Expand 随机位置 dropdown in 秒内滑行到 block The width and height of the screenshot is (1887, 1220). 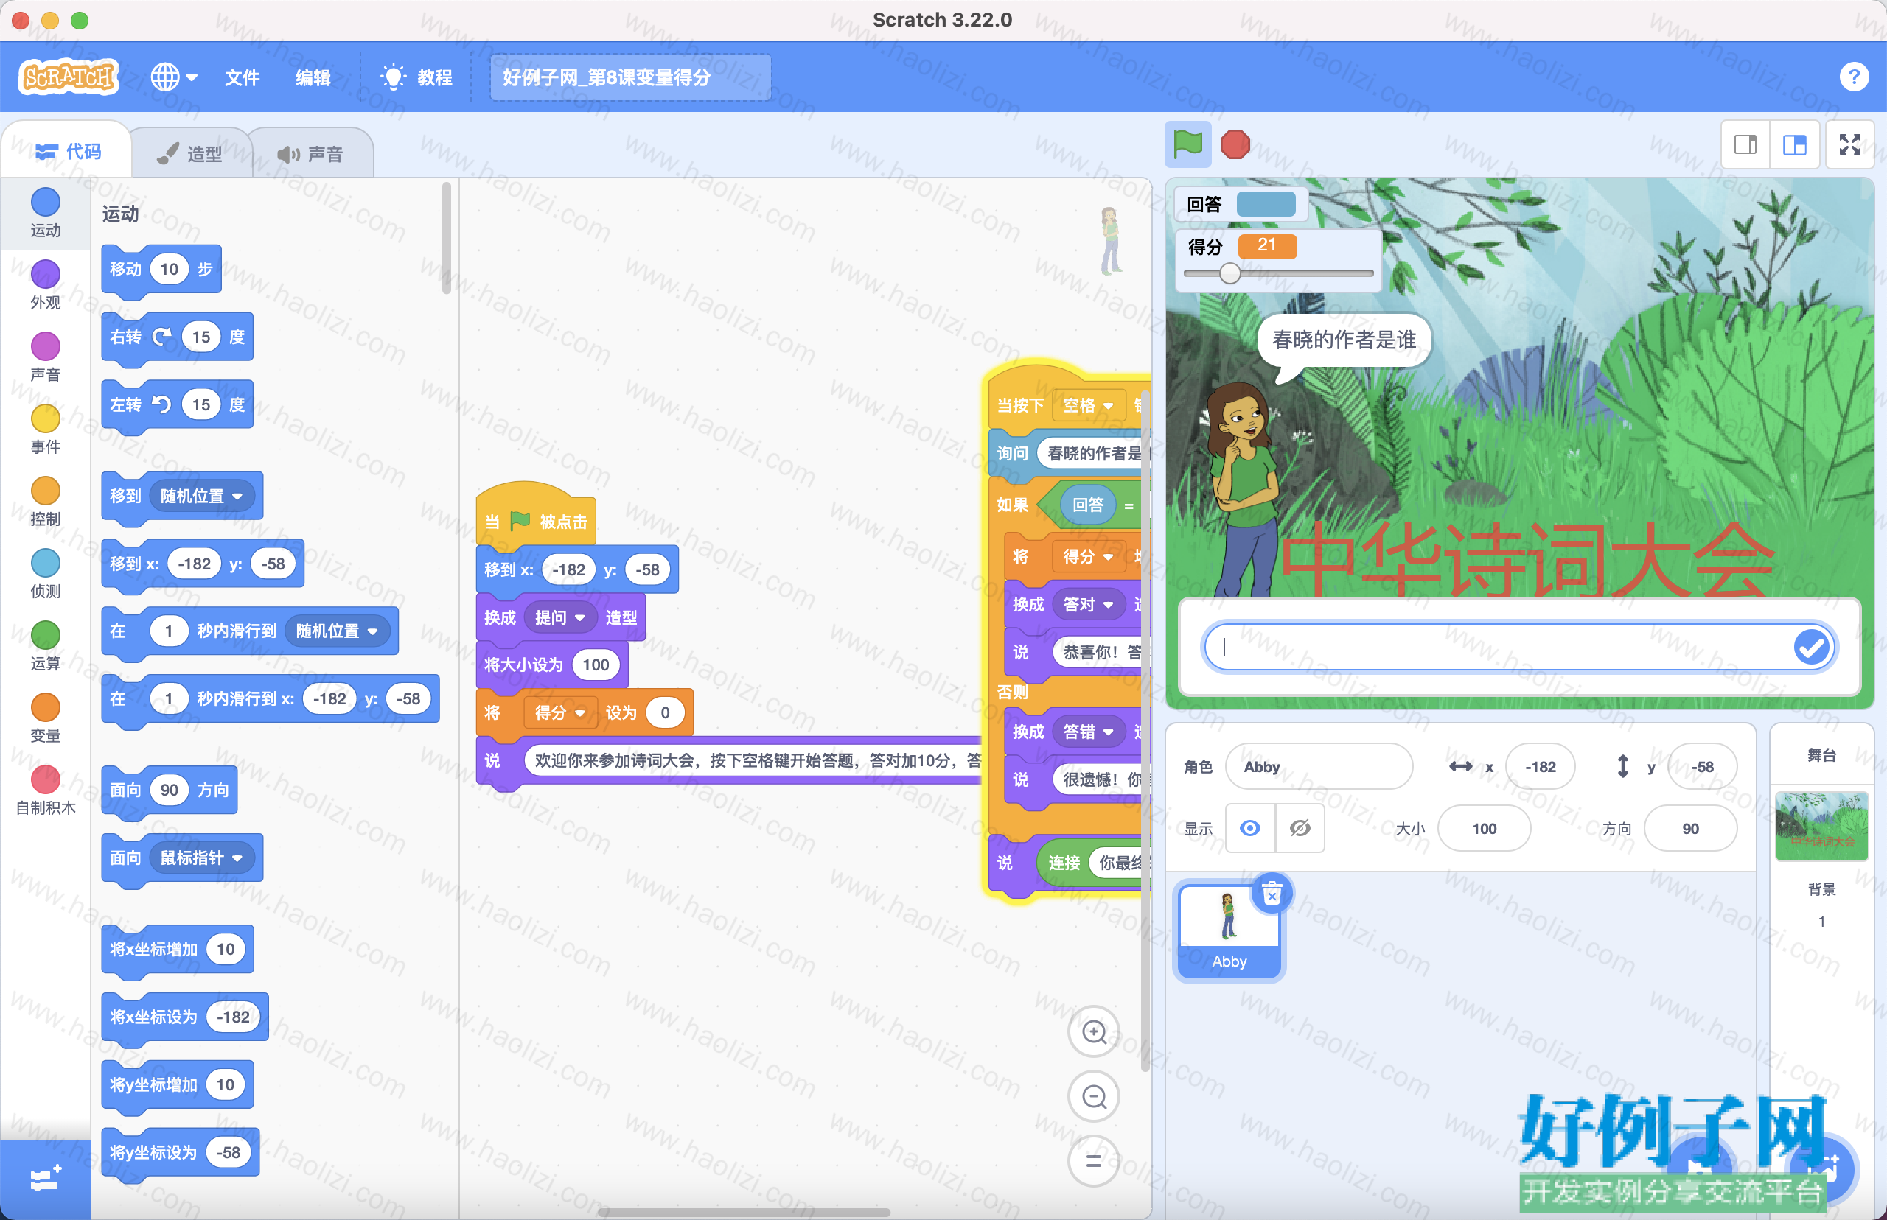[337, 631]
